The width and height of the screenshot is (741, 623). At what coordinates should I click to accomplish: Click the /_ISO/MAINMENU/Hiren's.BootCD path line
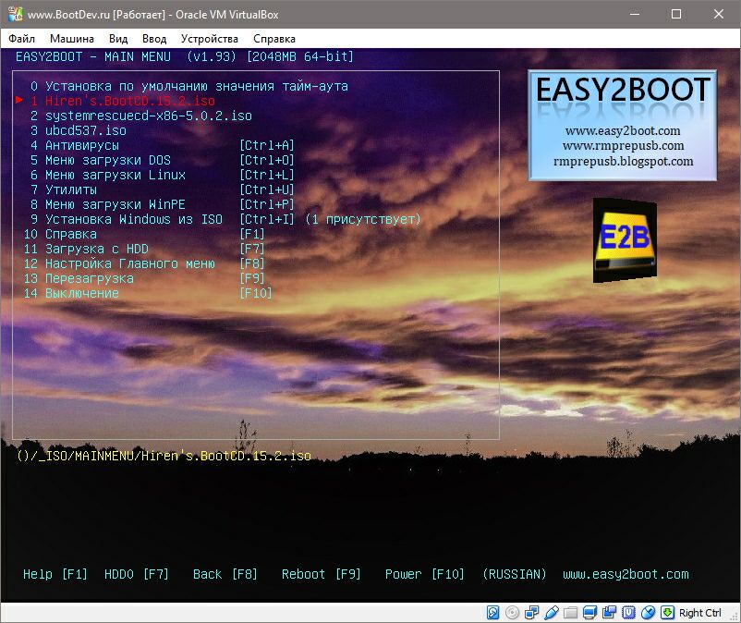click(164, 456)
